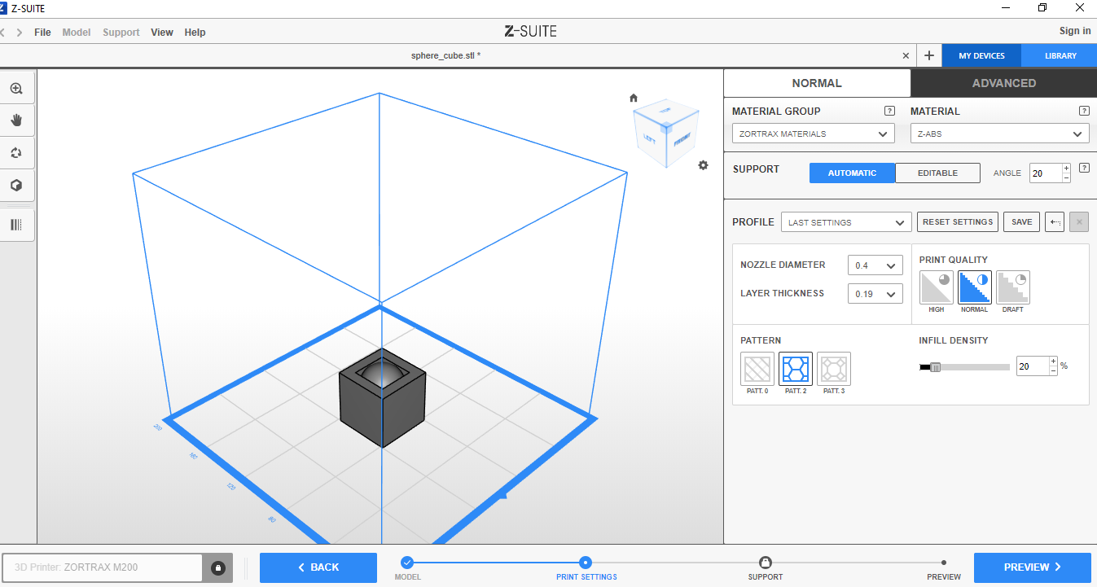Click the Sign in link
Viewport: 1097px width, 587px height.
pos(1075,31)
